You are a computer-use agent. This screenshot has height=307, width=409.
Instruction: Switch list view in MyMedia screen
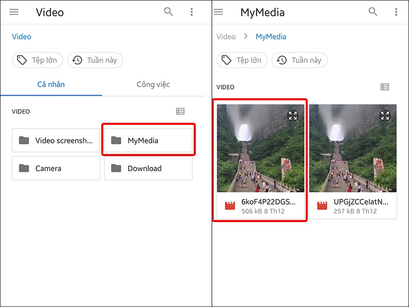[x=385, y=87]
